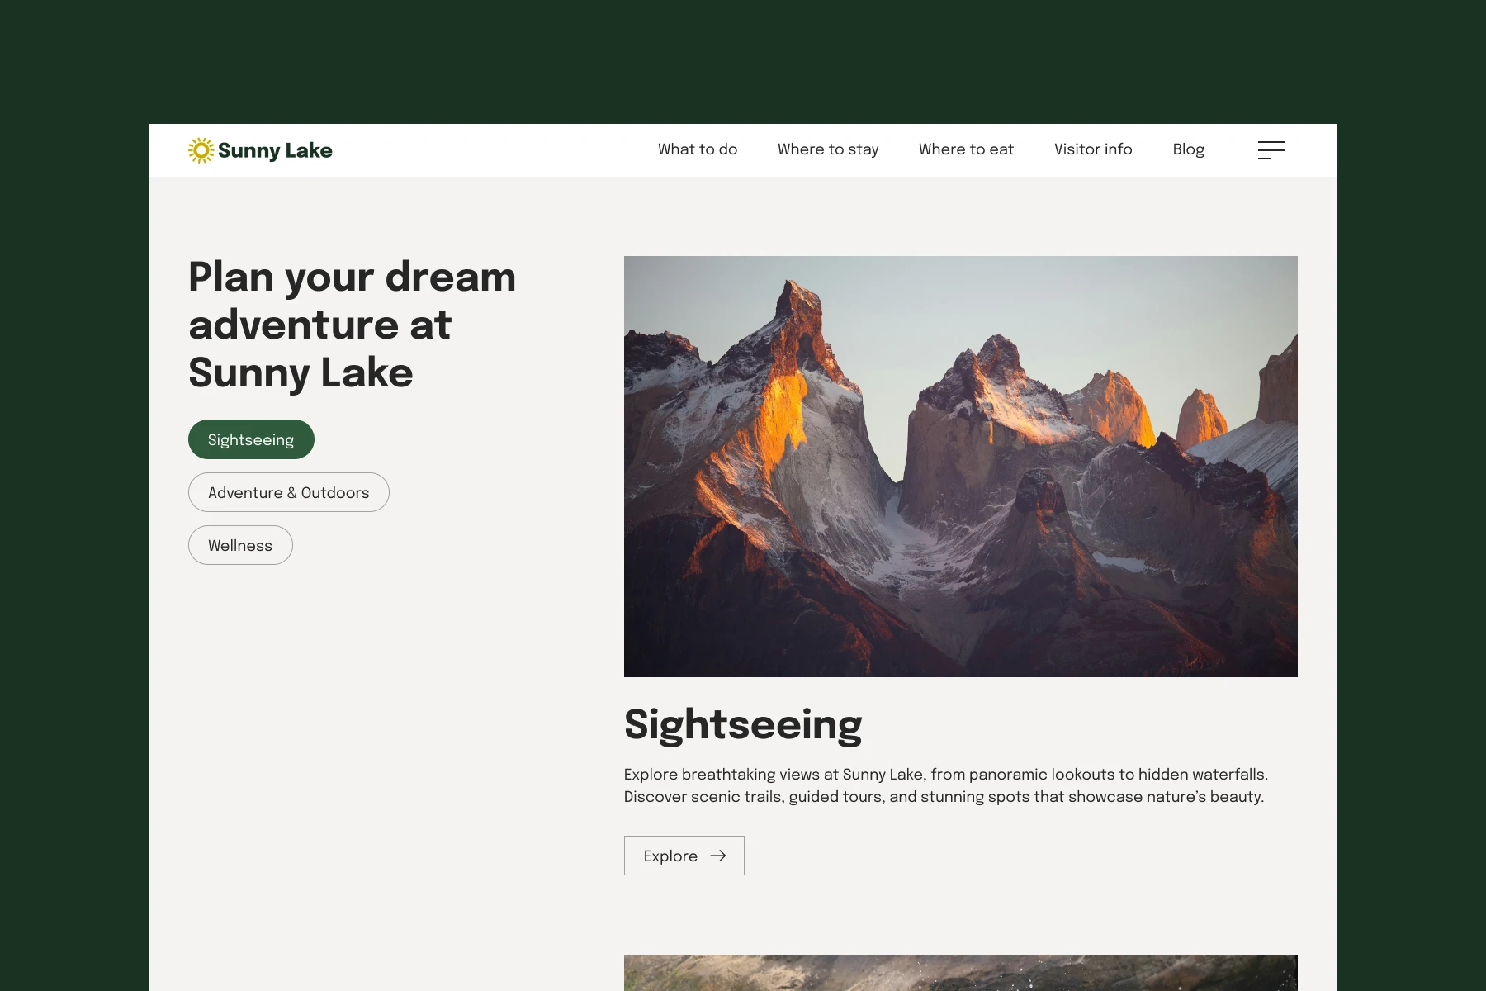Open the What to do menu item
1486x991 pixels.
698,149
